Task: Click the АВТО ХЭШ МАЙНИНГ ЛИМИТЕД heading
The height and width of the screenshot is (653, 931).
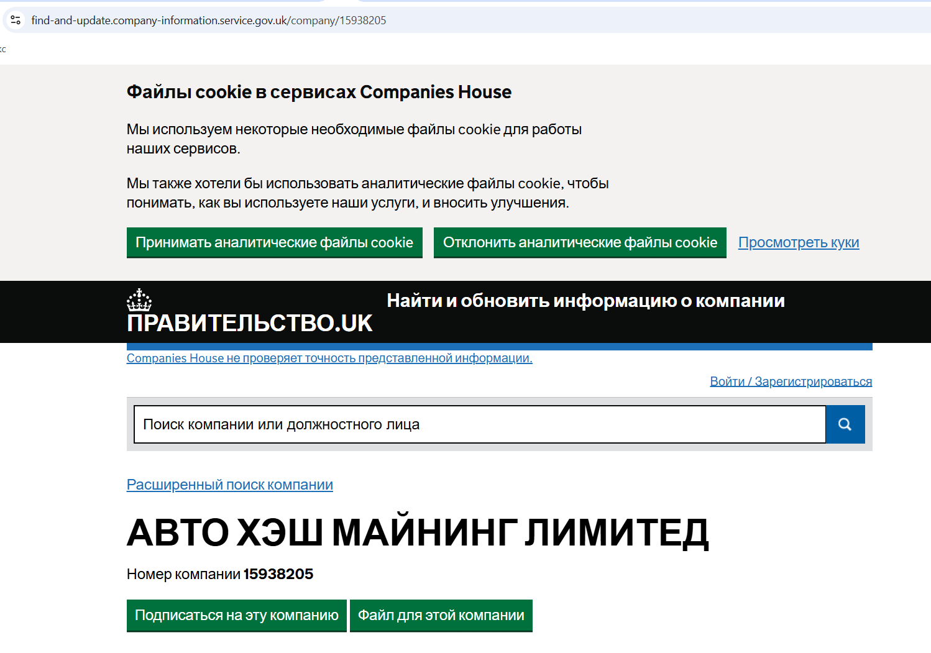Action: 418,532
